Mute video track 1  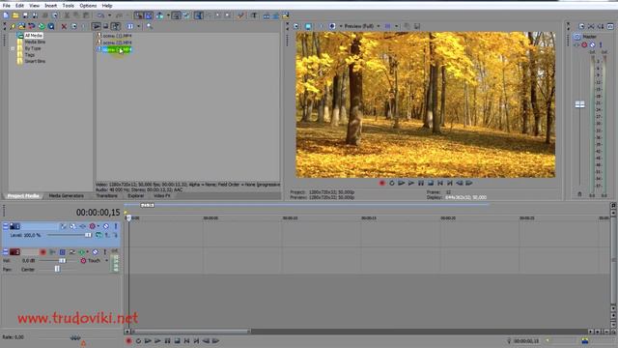[x=106, y=226]
